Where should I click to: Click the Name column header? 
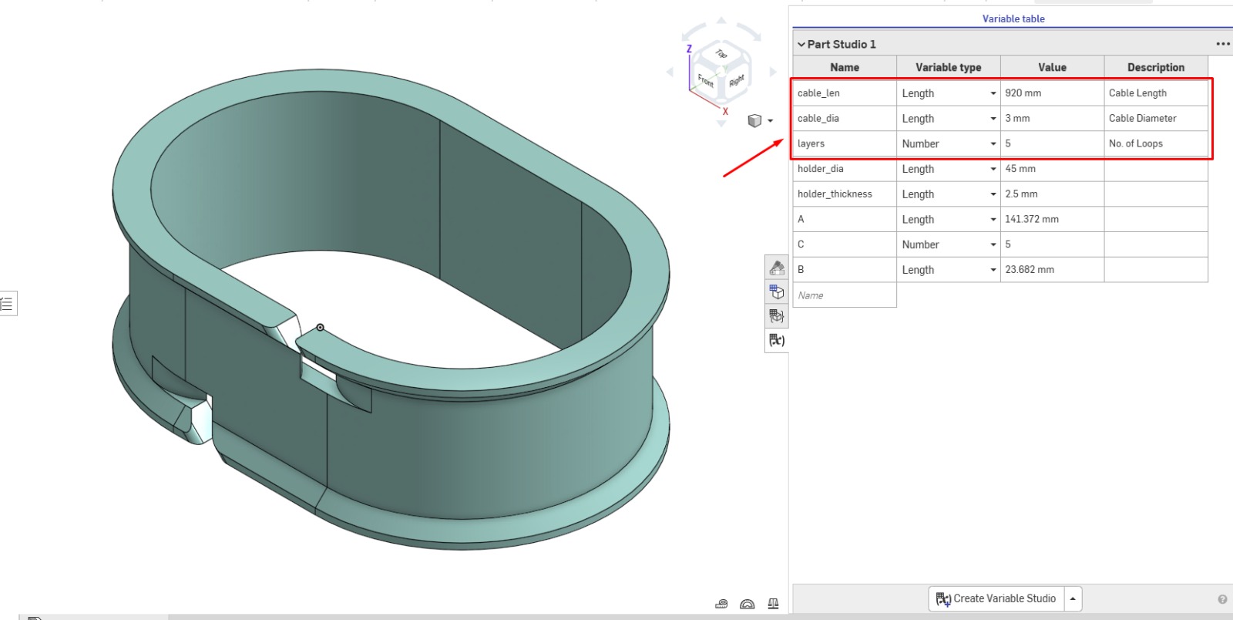tap(845, 67)
